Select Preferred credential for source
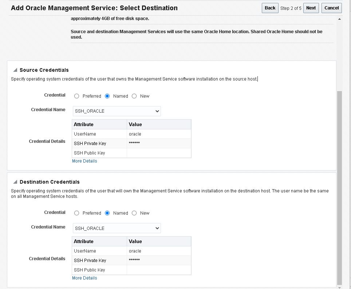This screenshot has width=351, height=289. (76, 96)
